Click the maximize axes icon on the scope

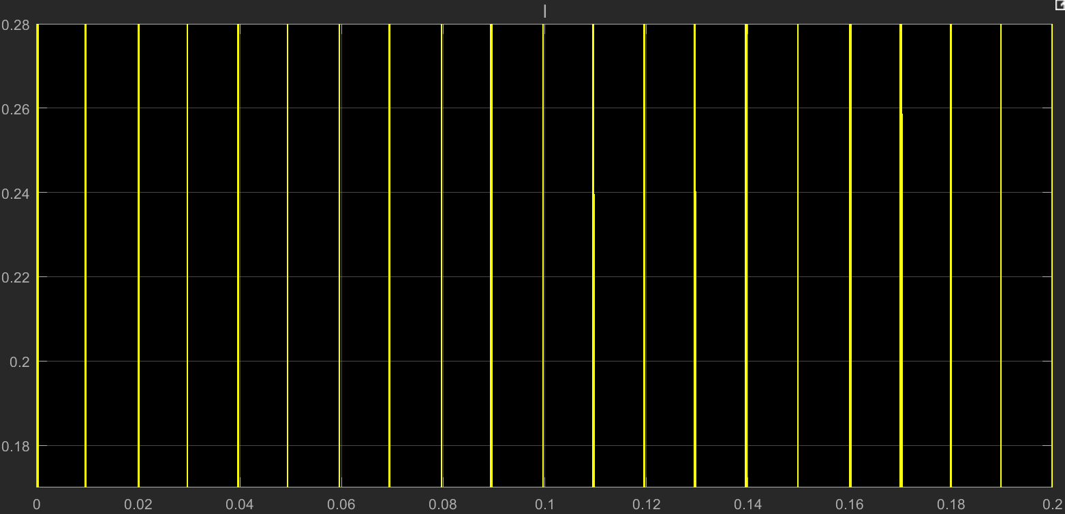tap(1060, 5)
